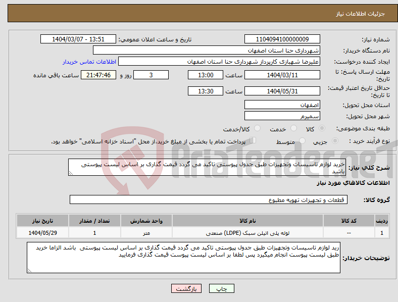Select the خدمت radio button

coord(293,128)
